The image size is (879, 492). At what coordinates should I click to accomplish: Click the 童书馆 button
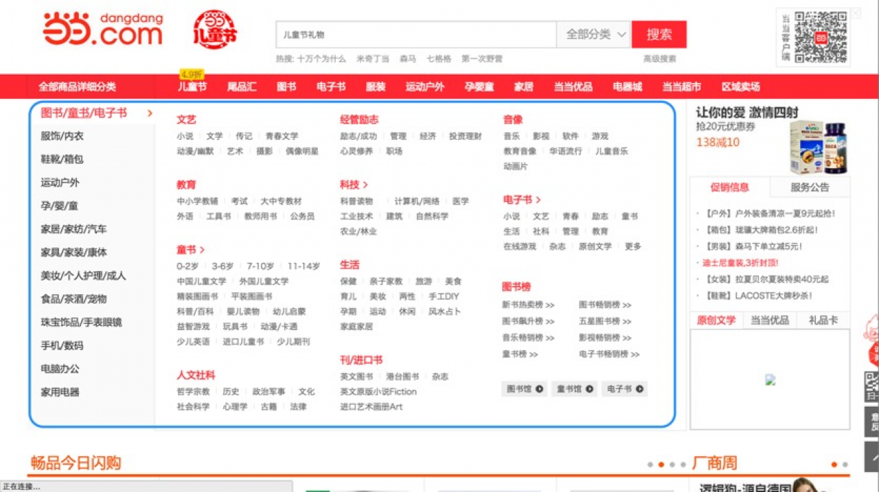pyautogui.click(x=574, y=389)
